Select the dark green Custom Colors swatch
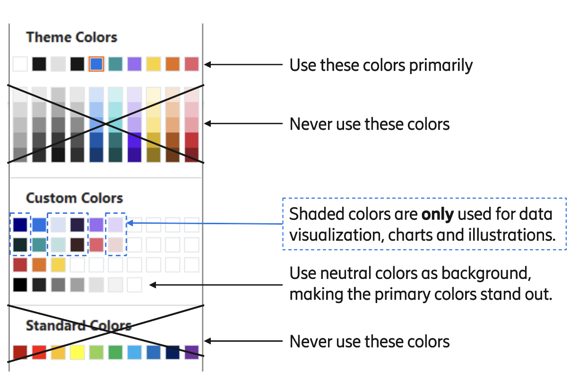 (20, 245)
